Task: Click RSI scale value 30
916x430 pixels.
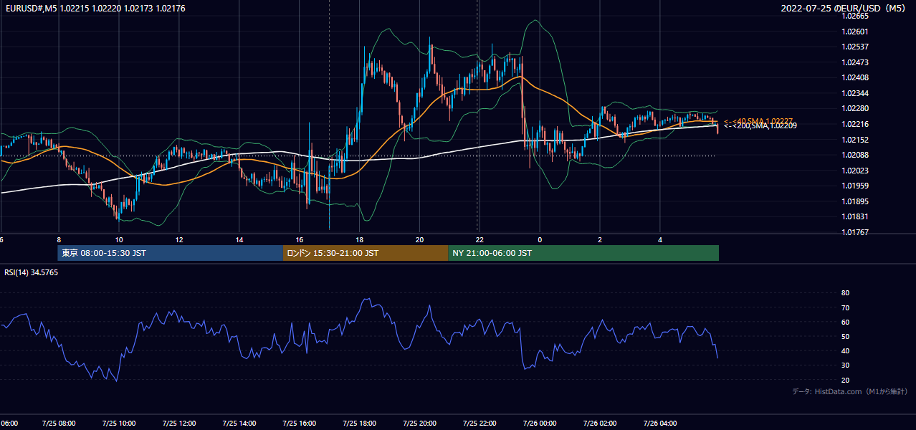Action: click(845, 365)
